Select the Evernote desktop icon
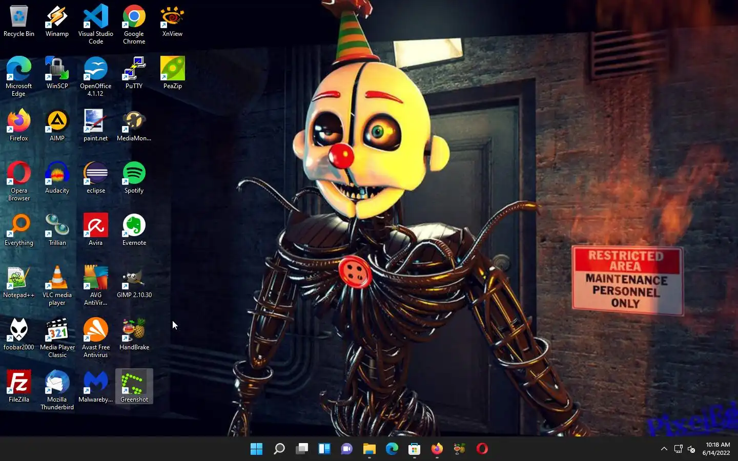 pyautogui.click(x=134, y=230)
